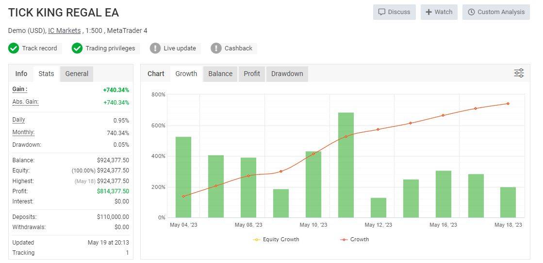
Task: Open the General tab
Action: point(77,74)
